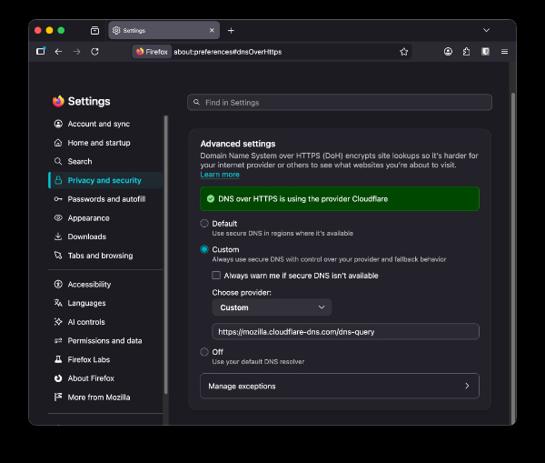Open Privacy and security settings
545x463 pixels.
[104, 180]
